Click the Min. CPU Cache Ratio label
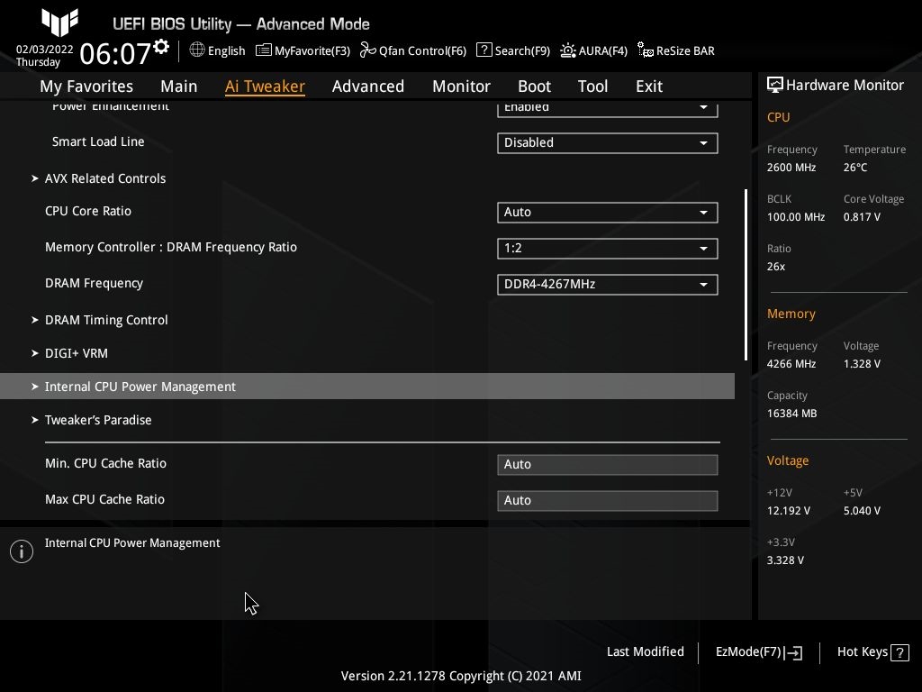Image resolution: width=922 pixels, height=692 pixels. (106, 464)
